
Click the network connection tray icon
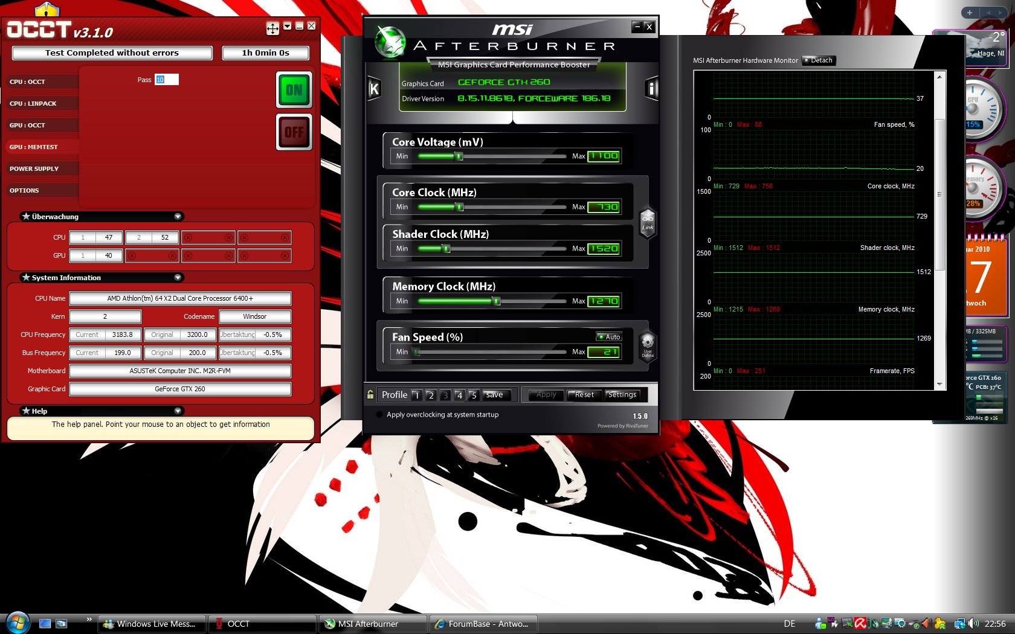[x=959, y=624]
